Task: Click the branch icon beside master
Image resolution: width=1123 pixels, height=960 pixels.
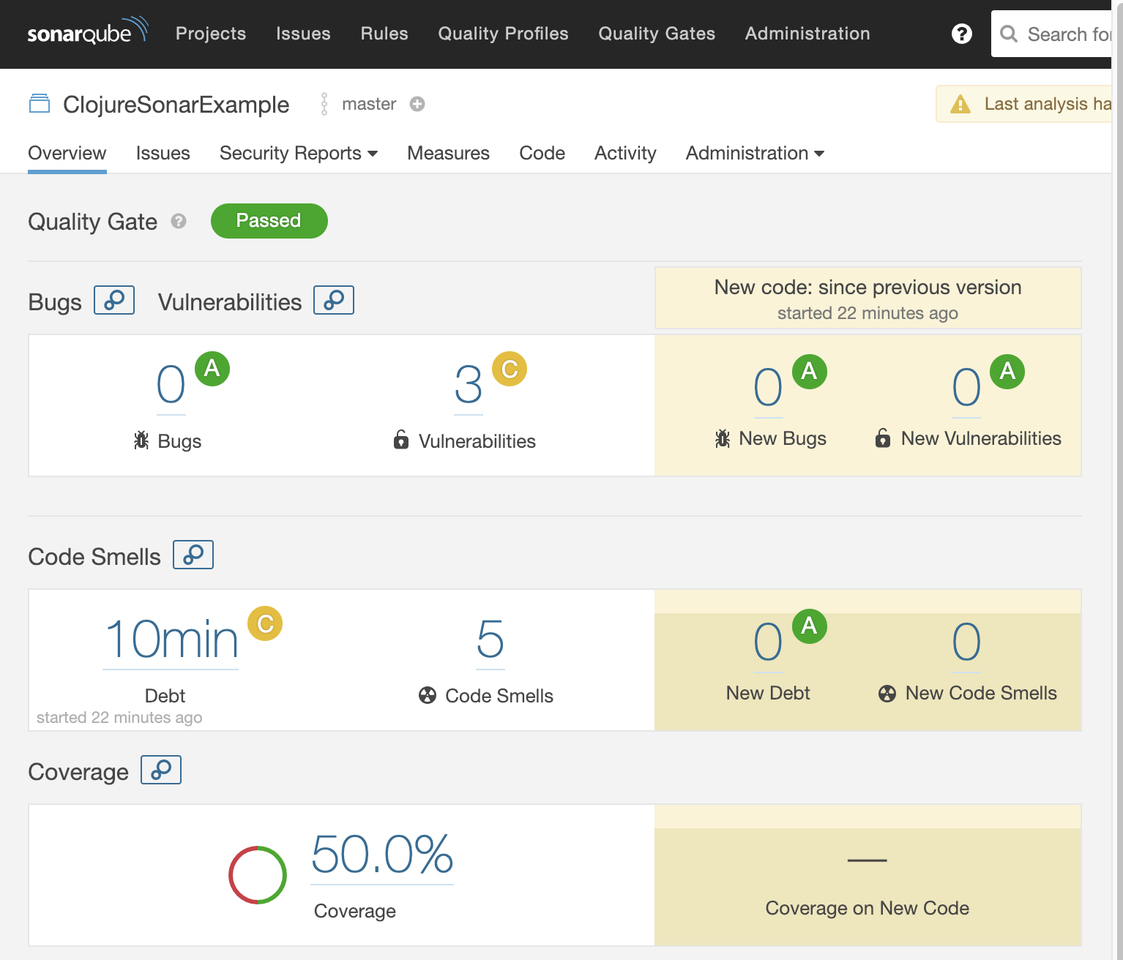Action: (324, 104)
